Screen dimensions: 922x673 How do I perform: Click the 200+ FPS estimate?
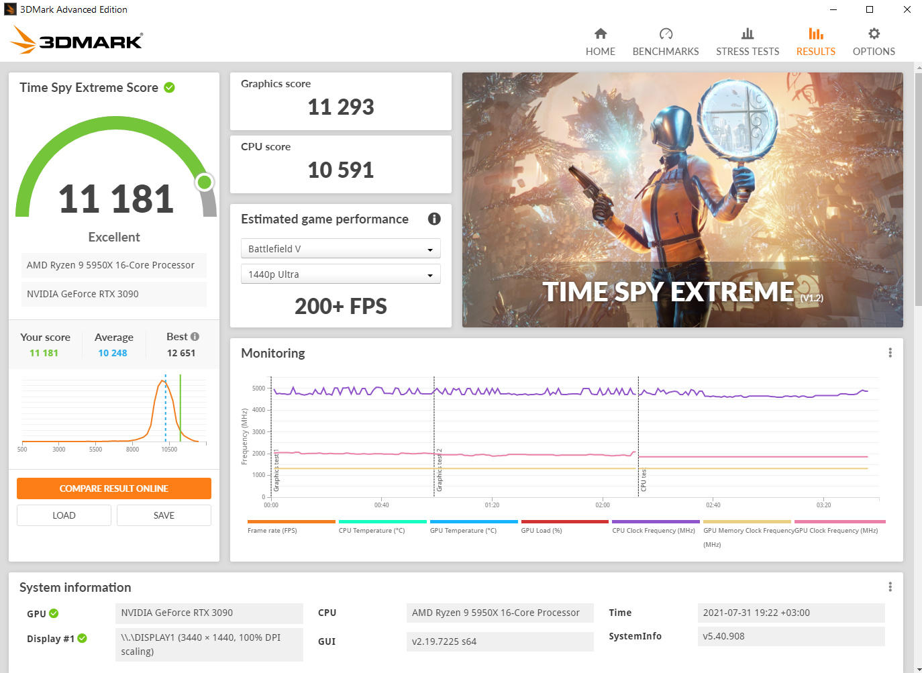pyautogui.click(x=341, y=307)
